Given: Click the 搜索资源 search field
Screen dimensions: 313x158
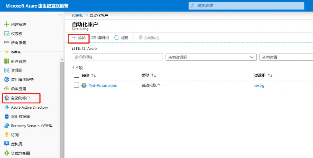Looking at the screenshot, I should tap(246, 5).
